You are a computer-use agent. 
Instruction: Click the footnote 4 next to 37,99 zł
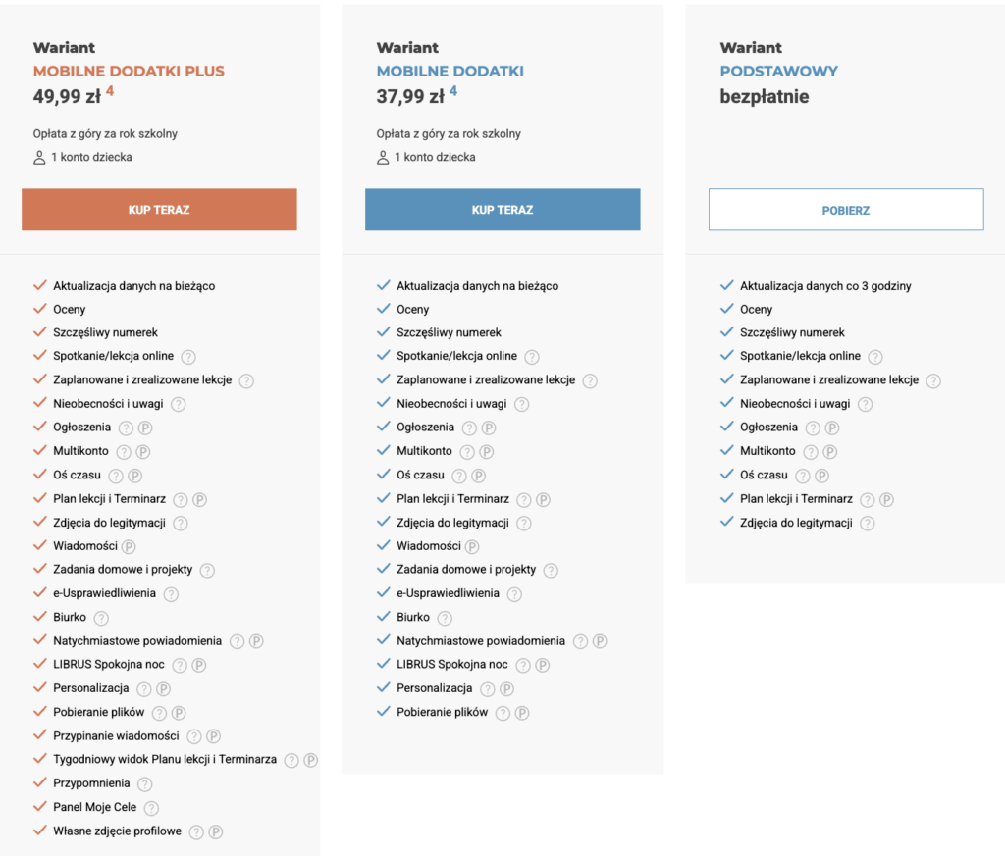[x=453, y=91]
